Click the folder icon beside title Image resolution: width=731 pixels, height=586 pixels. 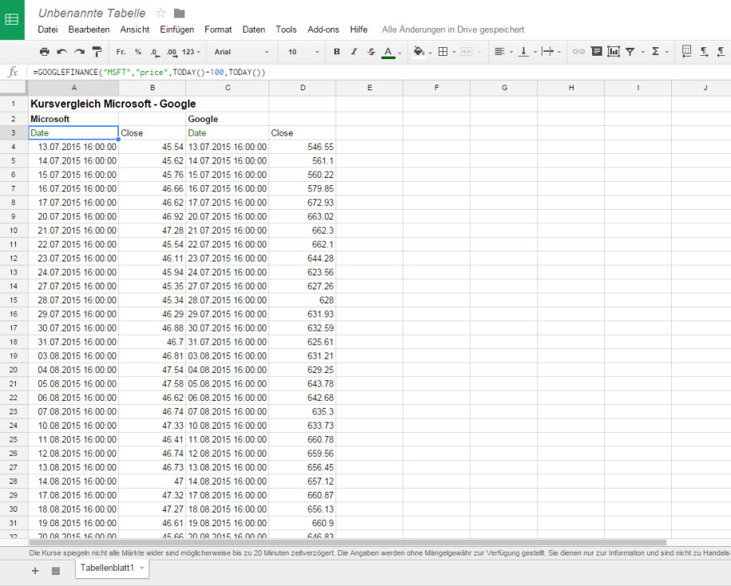point(180,13)
